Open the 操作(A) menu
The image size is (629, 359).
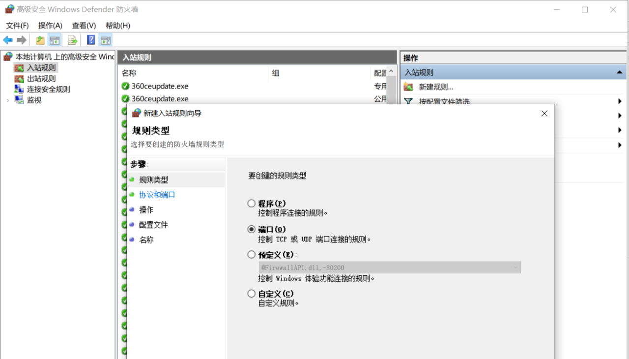click(50, 26)
